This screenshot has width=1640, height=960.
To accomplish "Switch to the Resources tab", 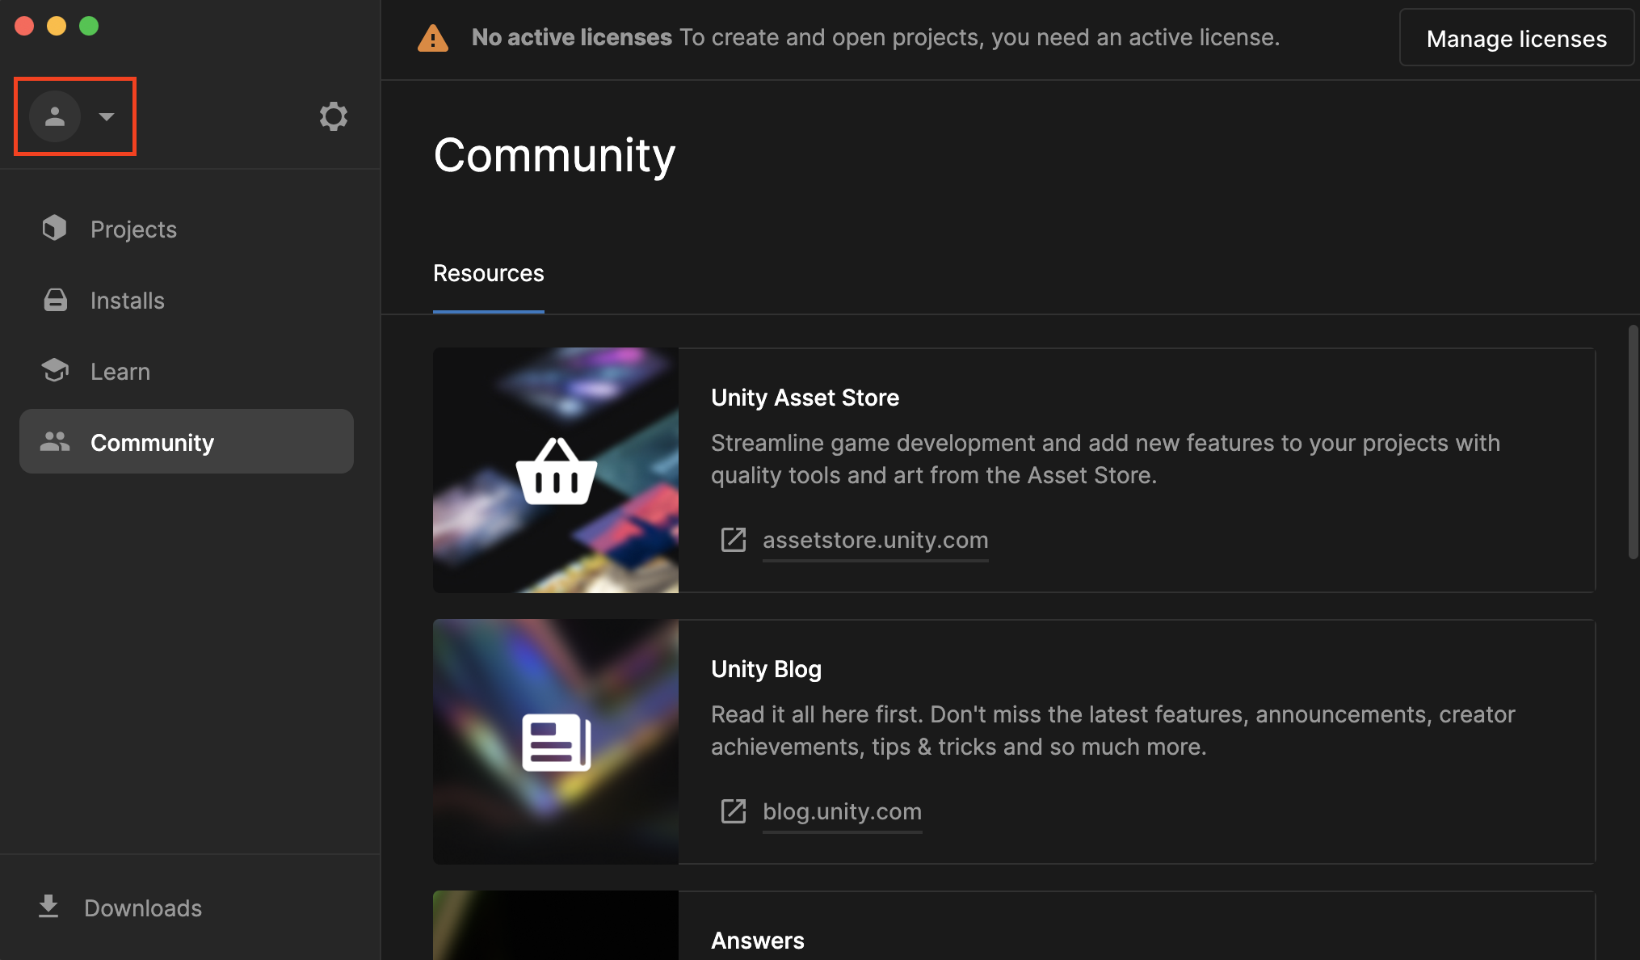I will [488, 274].
